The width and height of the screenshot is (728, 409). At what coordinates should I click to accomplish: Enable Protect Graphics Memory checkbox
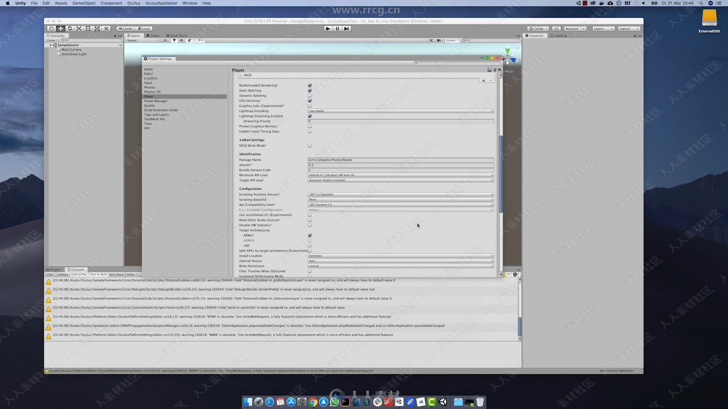click(x=310, y=126)
